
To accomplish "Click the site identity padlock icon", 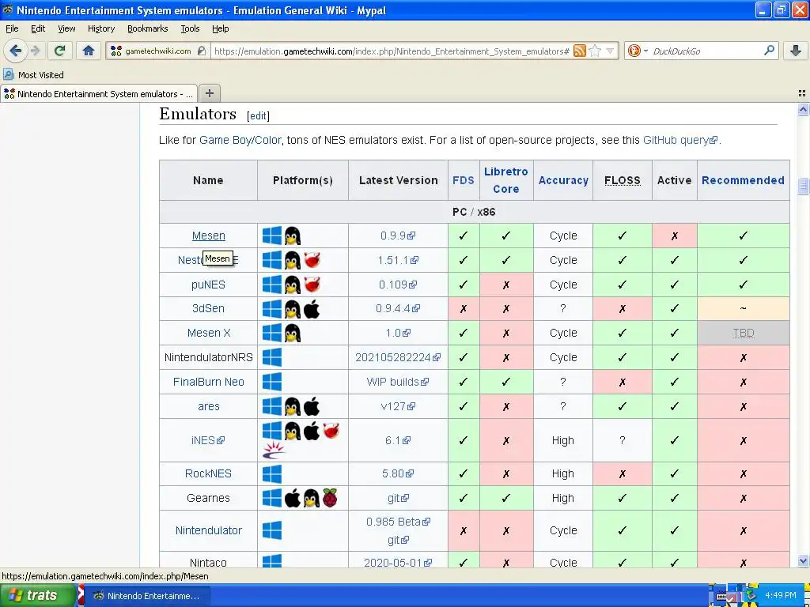I will point(202,51).
